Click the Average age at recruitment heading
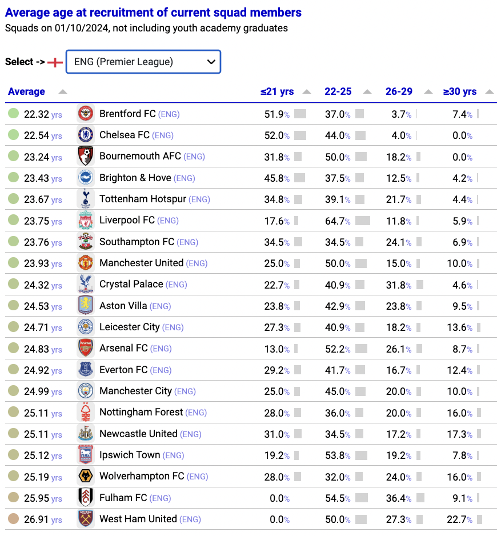This screenshot has width=497, height=536. [153, 13]
